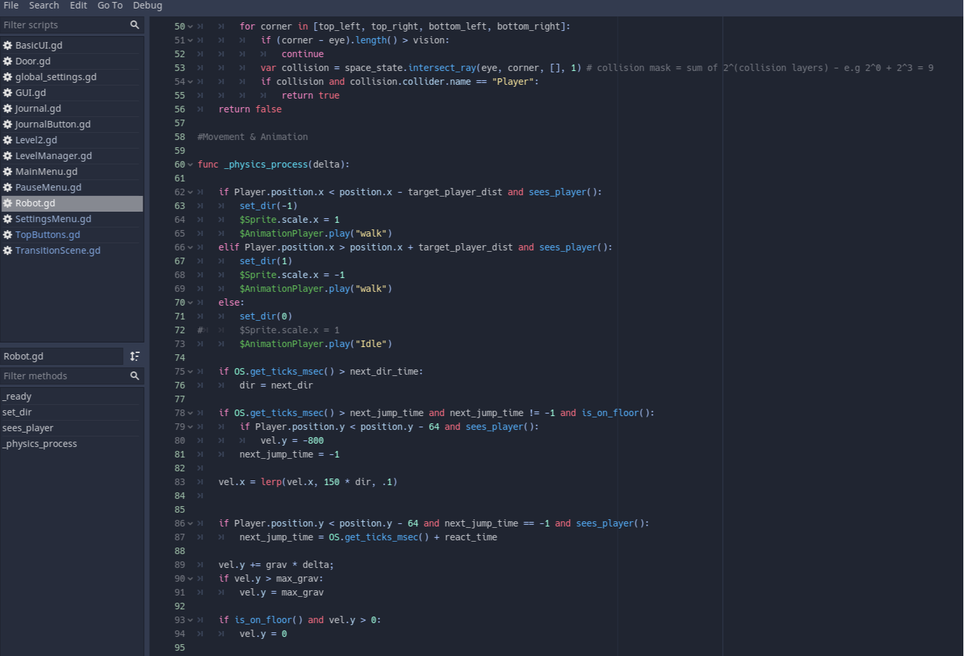
Task: Click the gear icon next to PauseMenu.gd
Action: [8, 187]
